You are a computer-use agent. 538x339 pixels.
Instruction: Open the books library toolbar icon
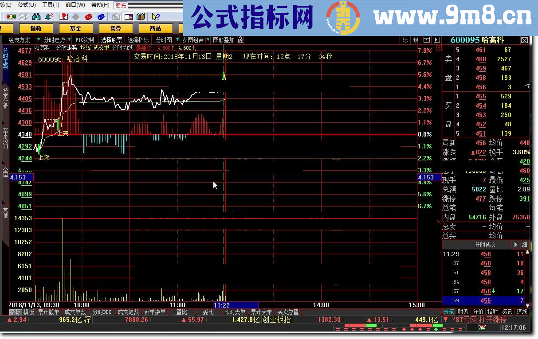click(x=141, y=17)
